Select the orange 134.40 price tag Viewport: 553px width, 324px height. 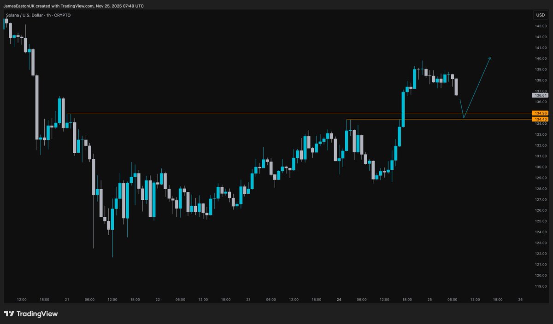[x=540, y=119]
